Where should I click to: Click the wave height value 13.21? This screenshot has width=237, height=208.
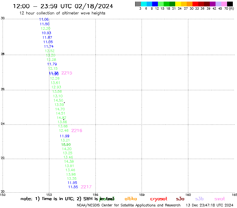point(65,140)
